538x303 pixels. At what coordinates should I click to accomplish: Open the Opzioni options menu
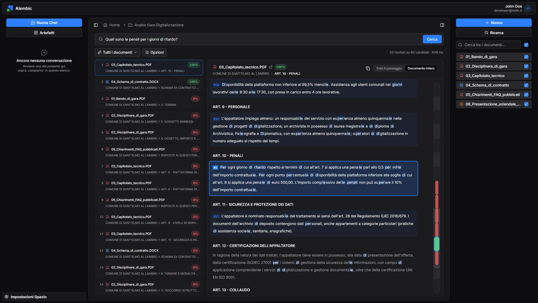click(x=155, y=53)
